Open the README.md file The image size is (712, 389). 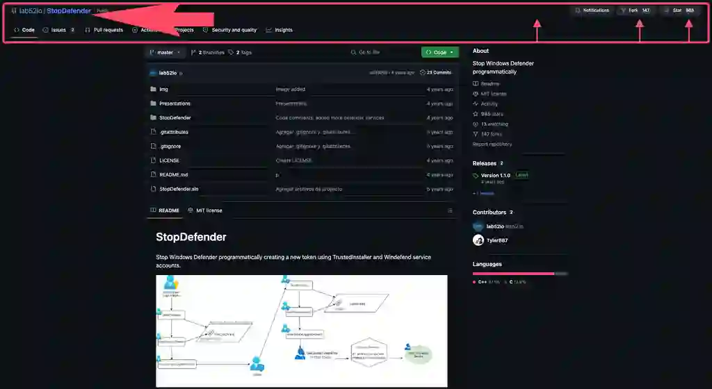173,174
